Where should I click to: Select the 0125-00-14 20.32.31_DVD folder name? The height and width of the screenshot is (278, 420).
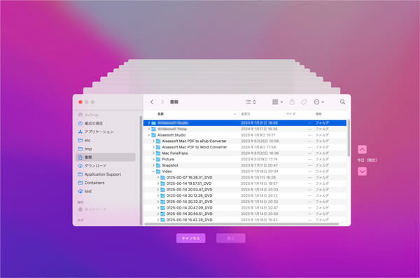coord(190,202)
